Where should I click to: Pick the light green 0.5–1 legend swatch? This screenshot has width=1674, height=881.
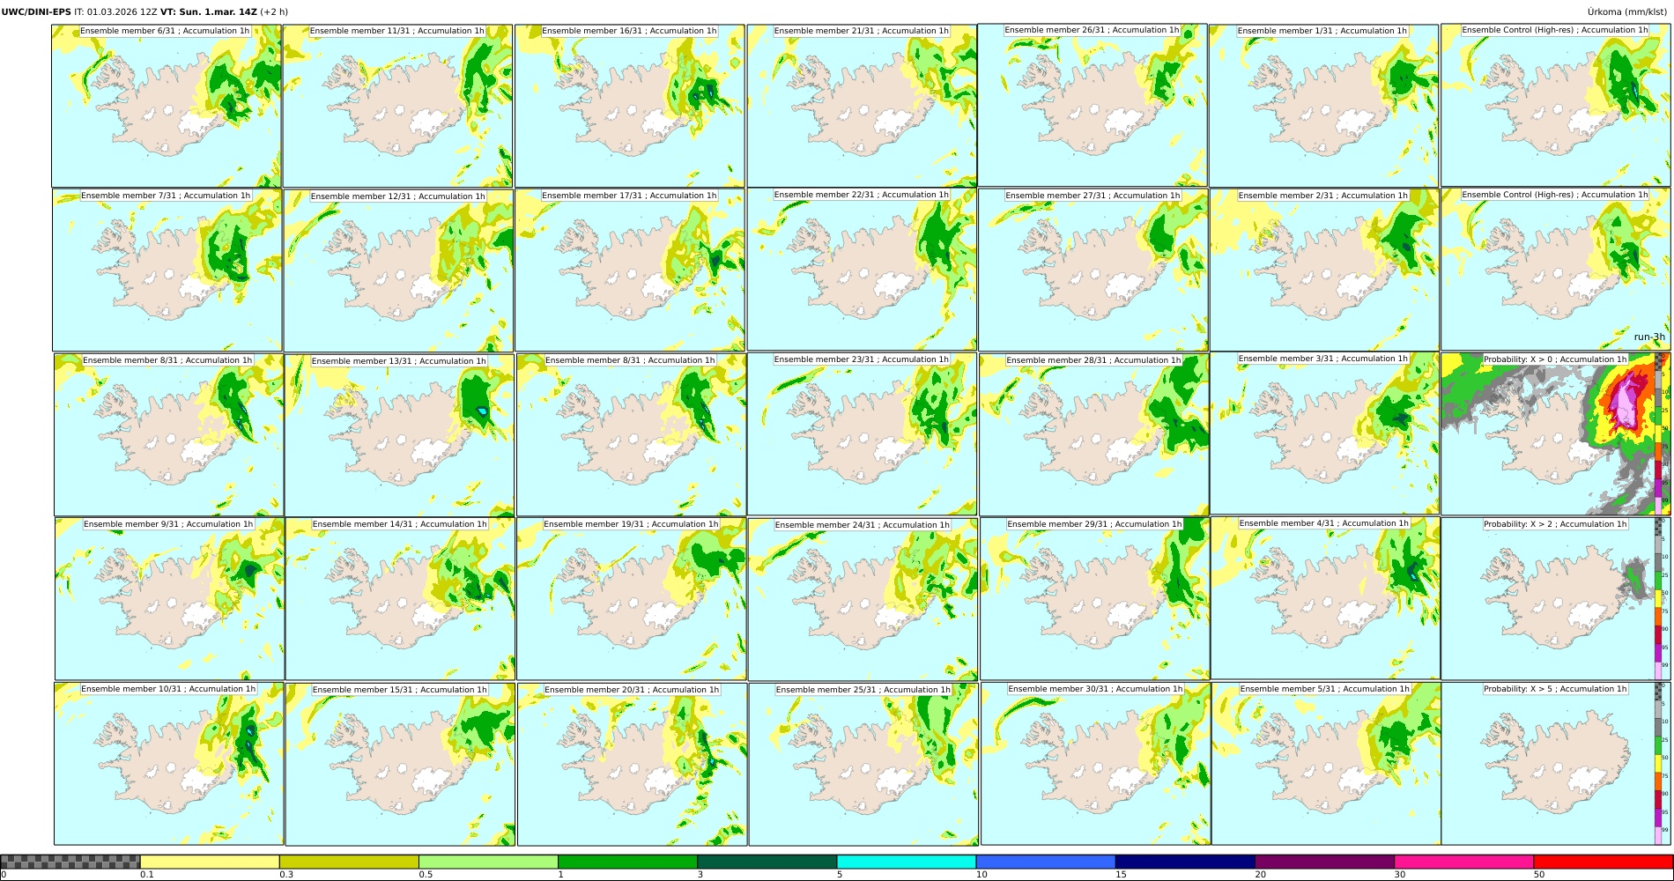[488, 862]
